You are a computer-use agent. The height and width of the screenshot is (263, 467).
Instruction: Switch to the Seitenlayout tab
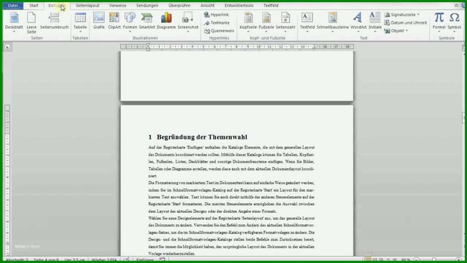coord(87,5)
